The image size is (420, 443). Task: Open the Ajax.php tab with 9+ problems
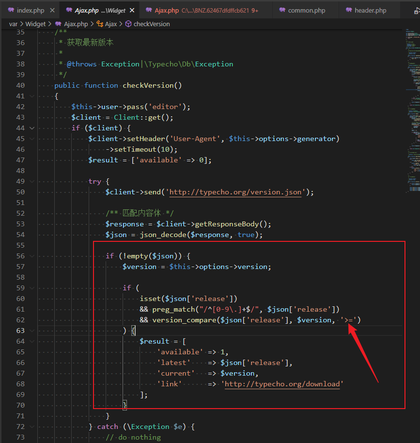(203, 10)
